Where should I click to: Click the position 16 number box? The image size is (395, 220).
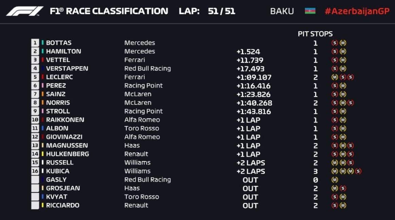tap(35, 171)
